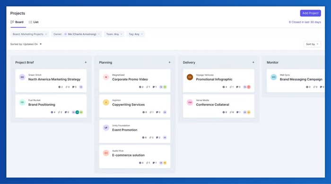Screen dimensions: 331x184
Task: Click the GS avatar on Green Stitch card
Action: click(22, 77)
